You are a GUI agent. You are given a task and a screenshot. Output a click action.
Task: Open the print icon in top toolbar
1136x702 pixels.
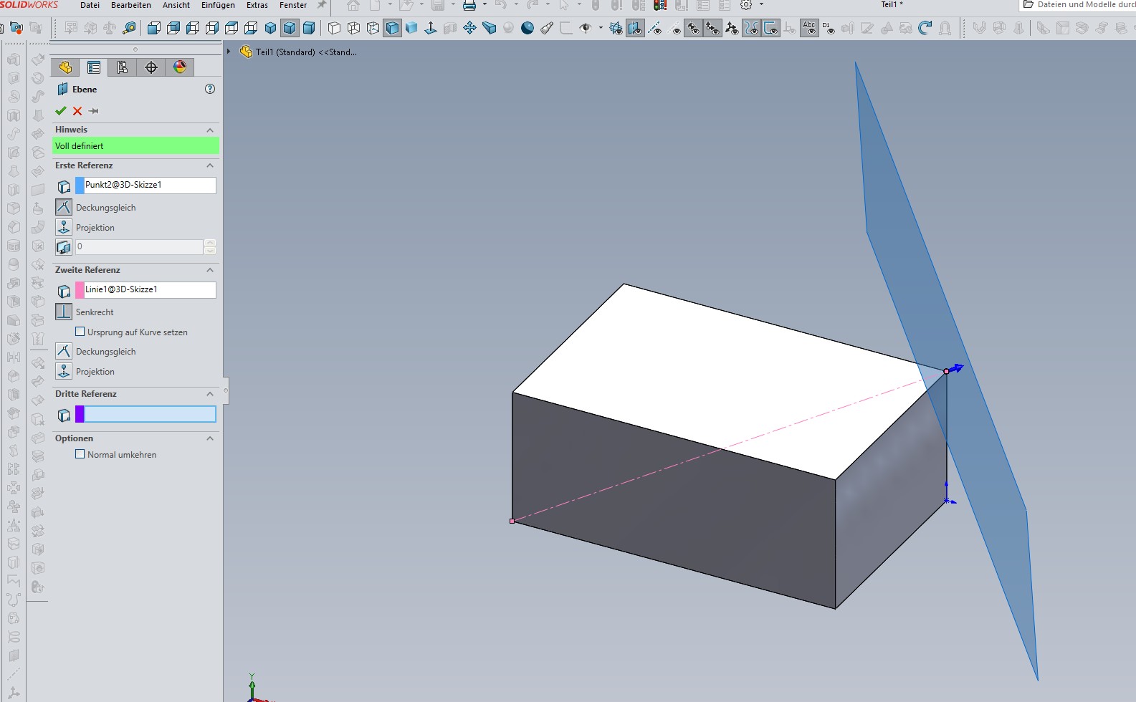469,6
